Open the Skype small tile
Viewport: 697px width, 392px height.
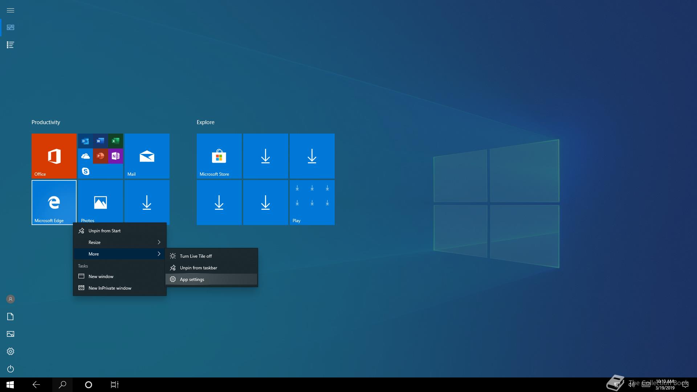point(85,171)
